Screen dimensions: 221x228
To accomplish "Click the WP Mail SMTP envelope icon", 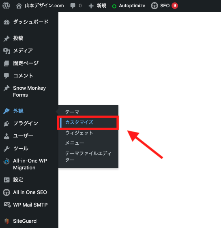I will pyautogui.click(x=7, y=205).
